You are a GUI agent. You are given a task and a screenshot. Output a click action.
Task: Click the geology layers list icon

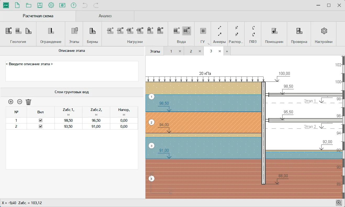[x=9, y=31]
